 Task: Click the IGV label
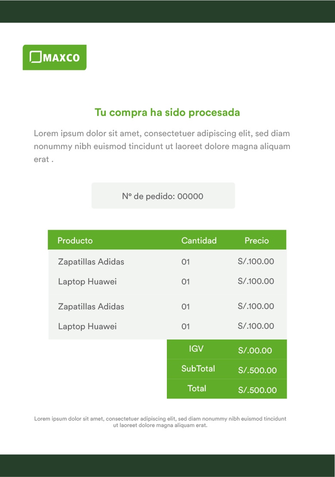[196, 349]
